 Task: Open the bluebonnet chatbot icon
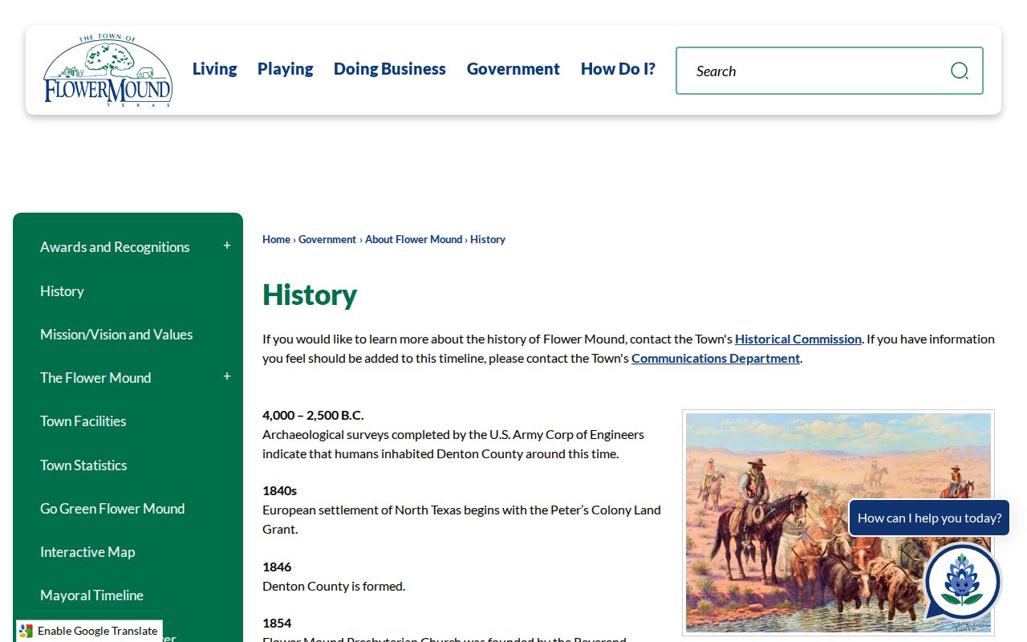tap(962, 582)
